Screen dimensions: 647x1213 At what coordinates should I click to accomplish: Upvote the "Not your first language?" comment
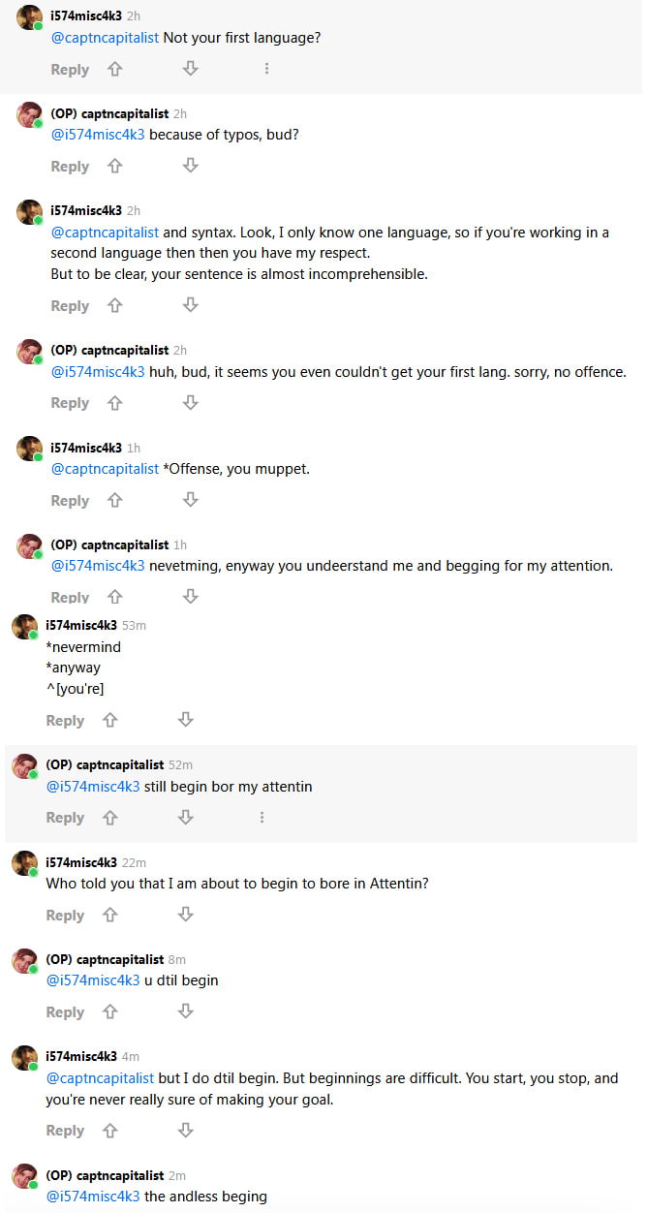pyautogui.click(x=114, y=69)
